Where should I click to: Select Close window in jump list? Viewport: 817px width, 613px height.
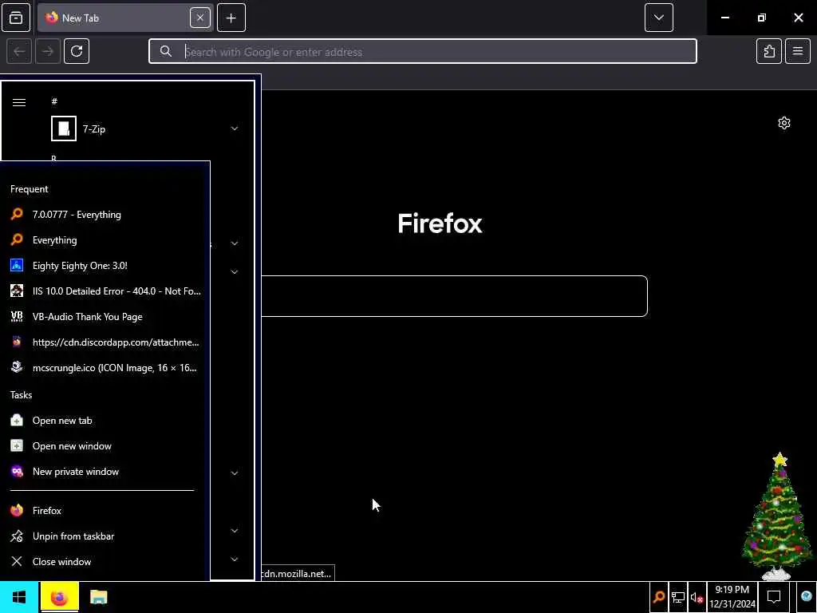[x=105, y=562]
